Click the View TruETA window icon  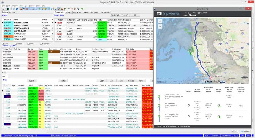155,9
